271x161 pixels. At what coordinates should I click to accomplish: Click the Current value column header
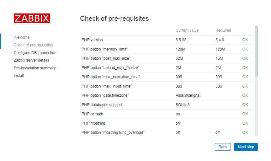(187, 30)
